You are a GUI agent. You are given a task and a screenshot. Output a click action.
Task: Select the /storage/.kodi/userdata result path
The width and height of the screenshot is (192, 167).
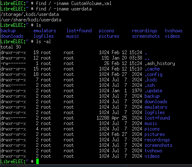[29, 14]
